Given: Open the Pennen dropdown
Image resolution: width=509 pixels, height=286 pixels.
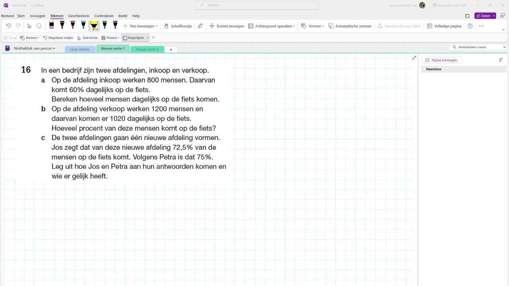Looking at the screenshot, I should tap(110, 38).
